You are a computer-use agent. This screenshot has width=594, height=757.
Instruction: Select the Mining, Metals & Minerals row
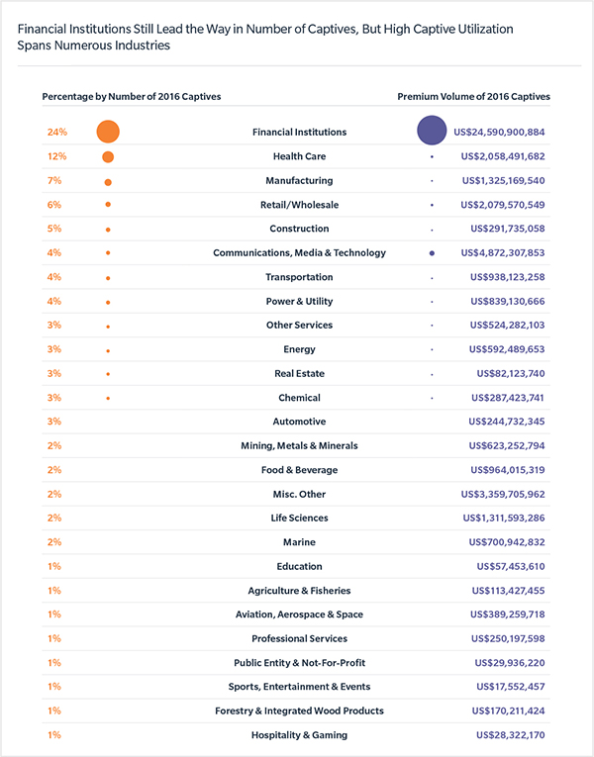[x=296, y=445]
